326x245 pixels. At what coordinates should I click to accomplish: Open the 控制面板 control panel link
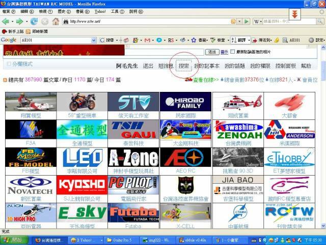point(285,66)
